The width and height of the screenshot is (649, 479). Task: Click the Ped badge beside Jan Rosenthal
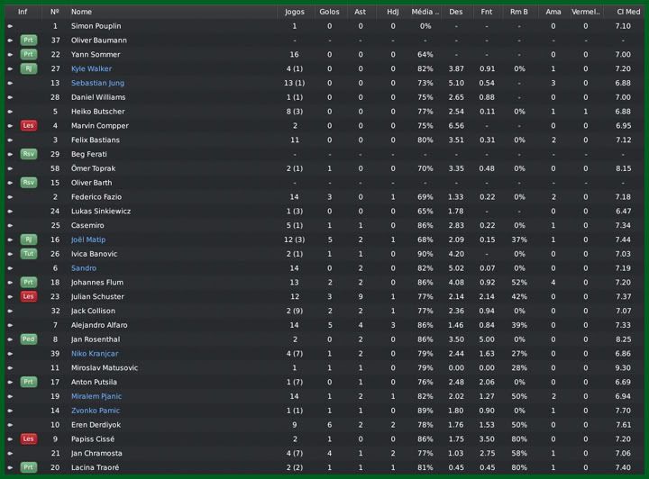click(28, 339)
